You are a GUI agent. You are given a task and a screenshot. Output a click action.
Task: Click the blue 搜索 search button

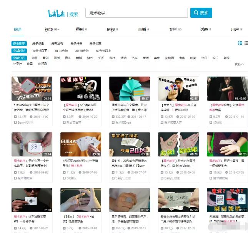pos(201,13)
